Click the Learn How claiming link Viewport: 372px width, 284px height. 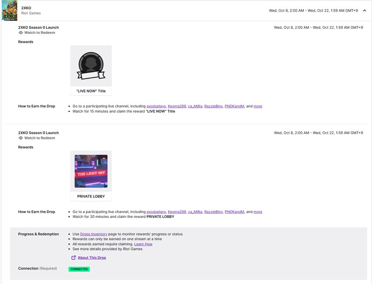(x=143, y=244)
